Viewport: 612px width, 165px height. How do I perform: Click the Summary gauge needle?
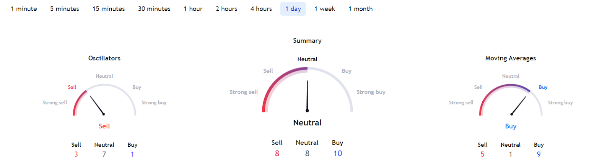[x=307, y=96]
